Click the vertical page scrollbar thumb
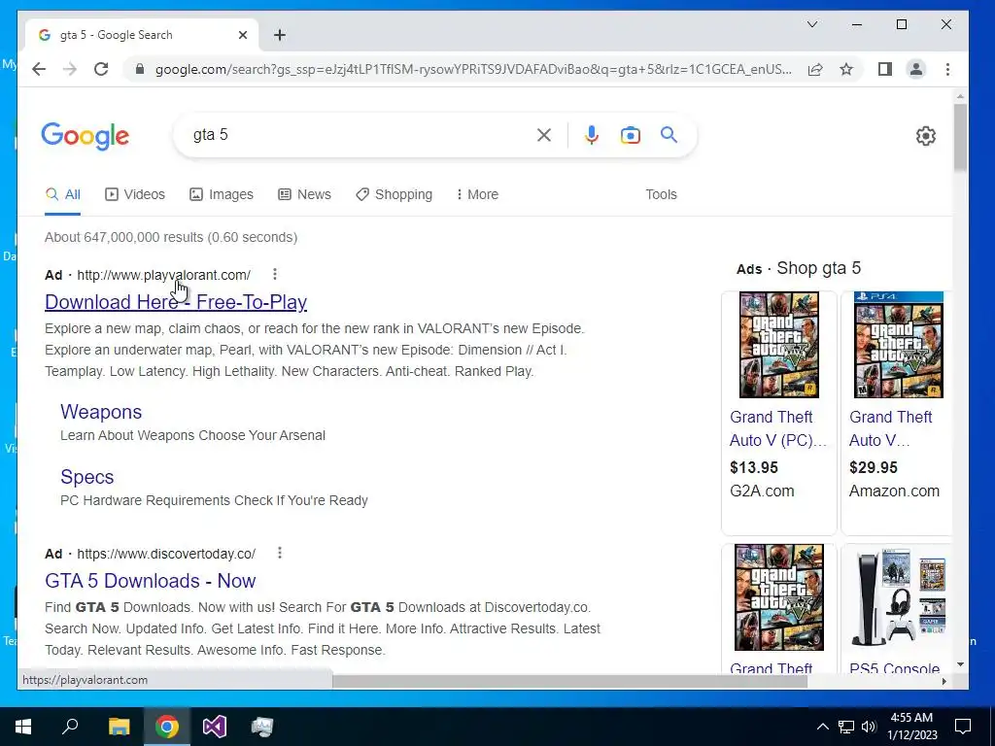This screenshot has width=995, height=746. click(x=960, y=137)
